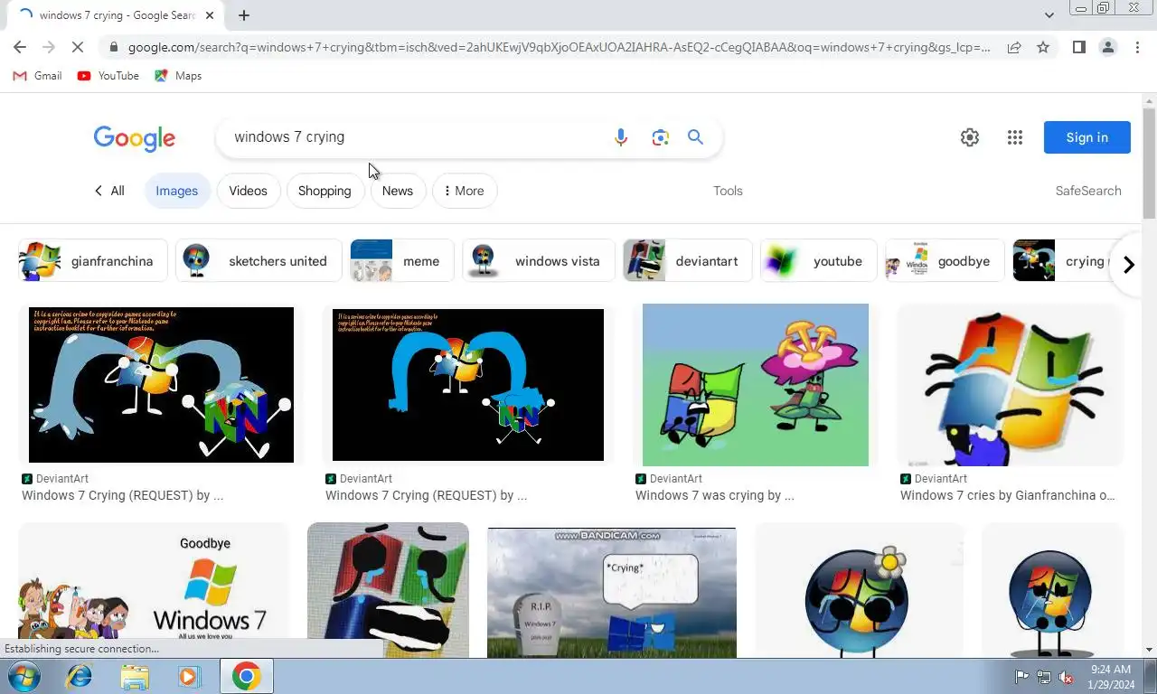Image resolution: width=1157 pixels, height=694 pixels.
Task: Click the Sign in button
Action: click(1086, 137)
